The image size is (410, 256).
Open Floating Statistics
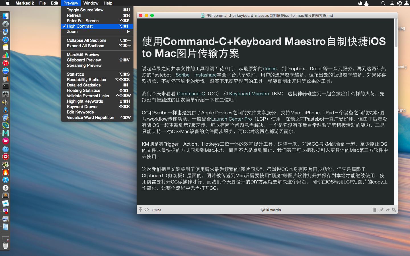point(97,90)
